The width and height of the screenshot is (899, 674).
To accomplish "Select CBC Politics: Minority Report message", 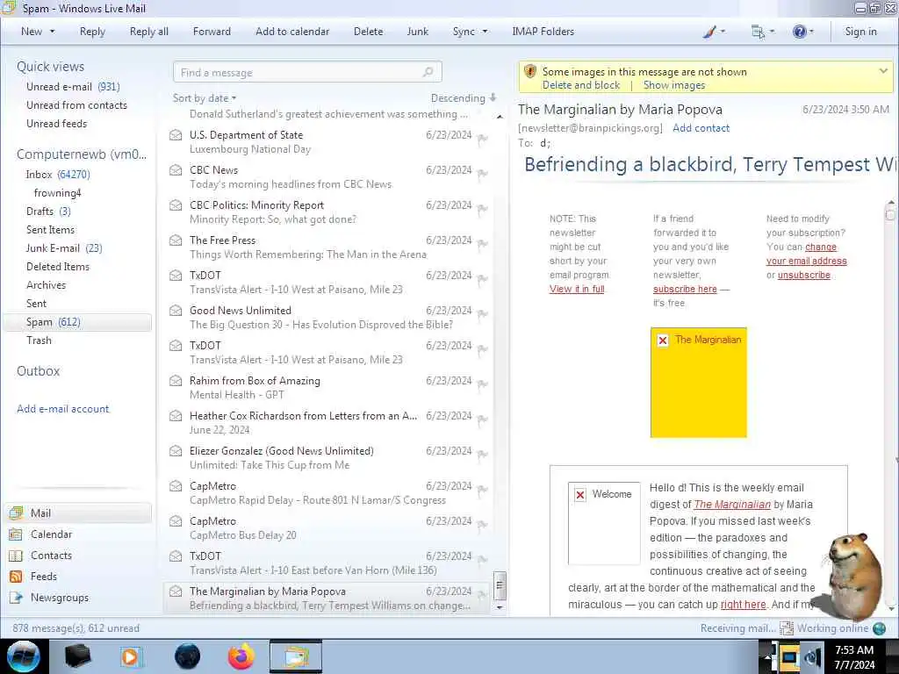I will coord(327,212).
